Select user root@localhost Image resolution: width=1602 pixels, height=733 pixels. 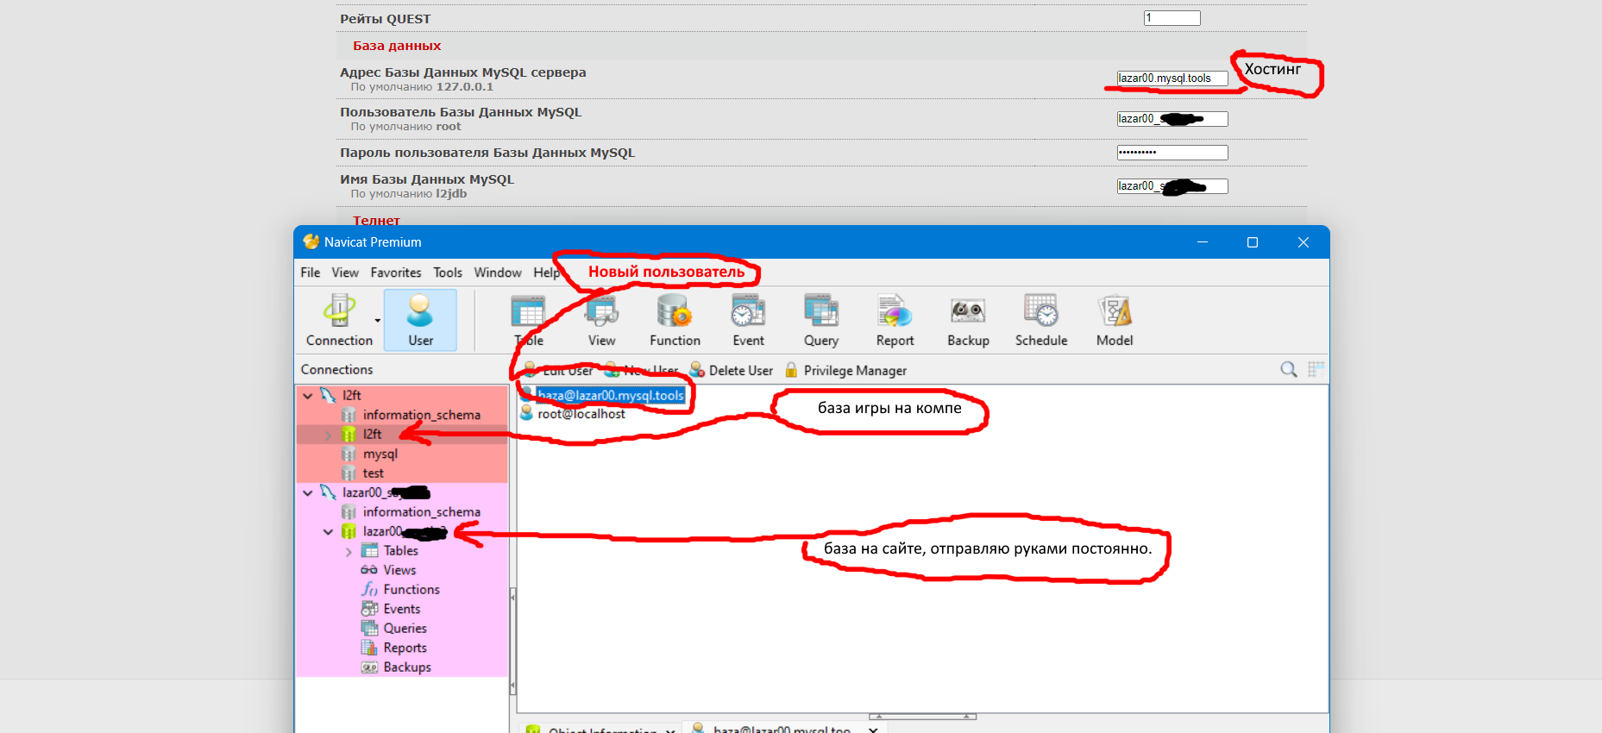click(581, 414)
